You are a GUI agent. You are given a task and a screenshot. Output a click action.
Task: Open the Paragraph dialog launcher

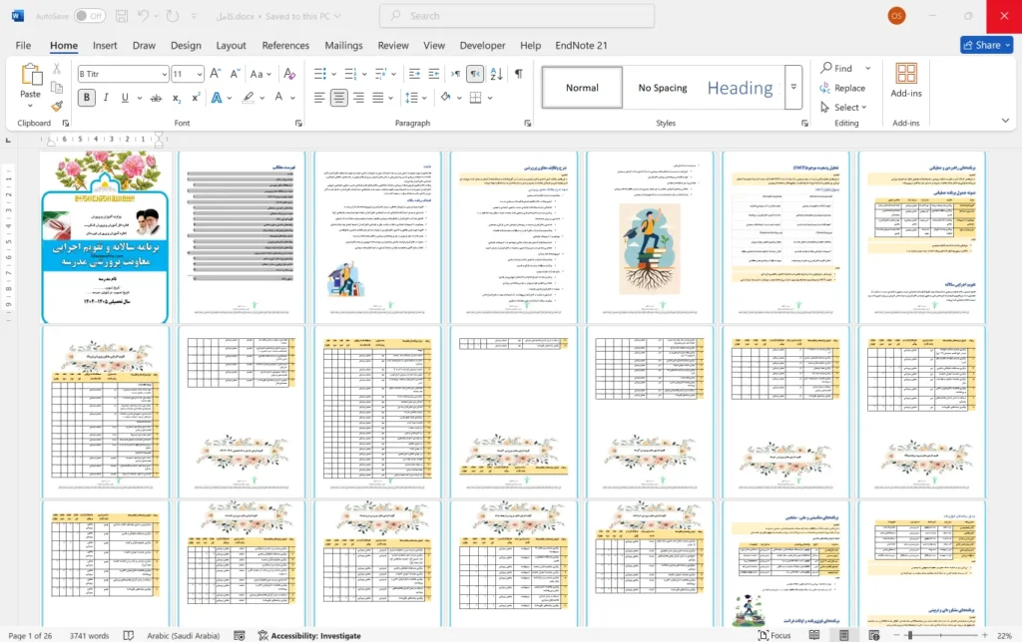pyautogui.click(x=527, y=123)
